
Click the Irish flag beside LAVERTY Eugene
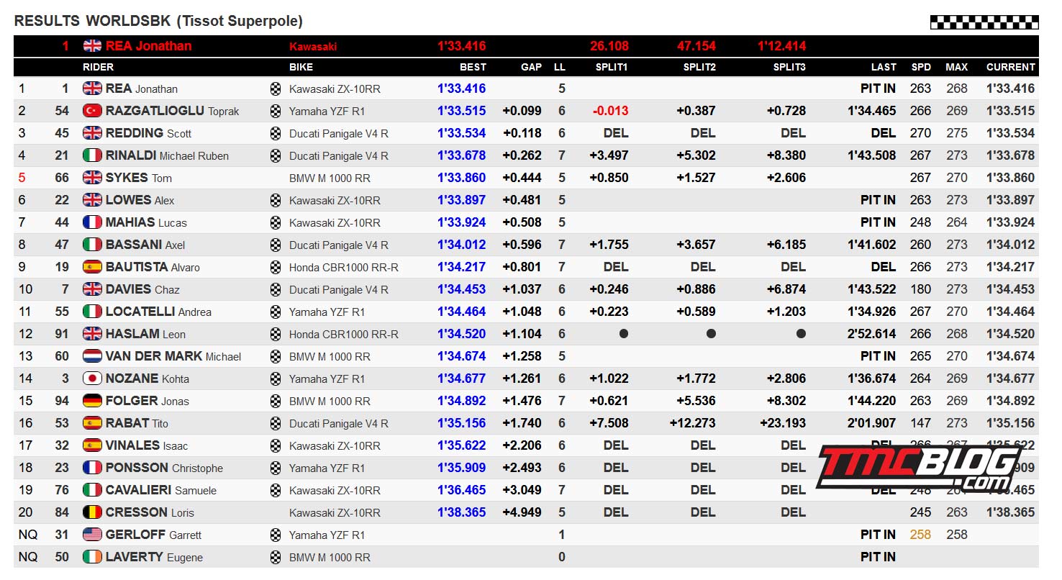[92, 557]
